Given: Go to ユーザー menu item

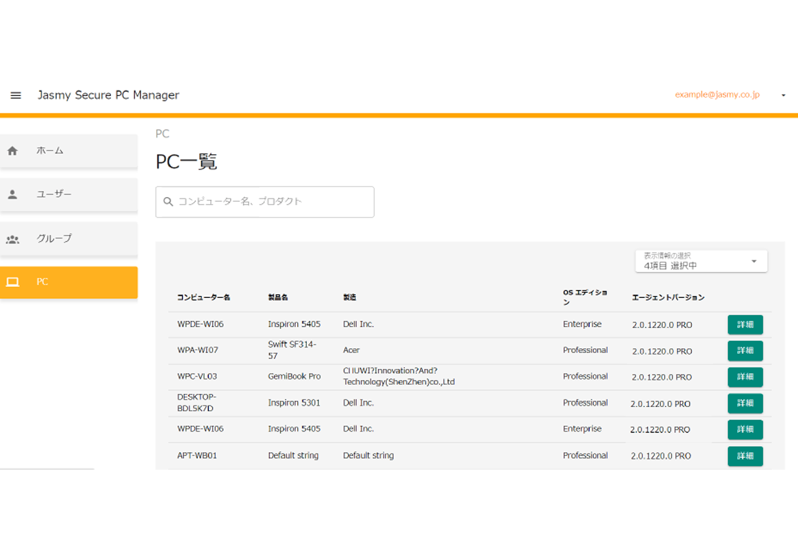Looking at the screenshot, I should pos(69,194).
